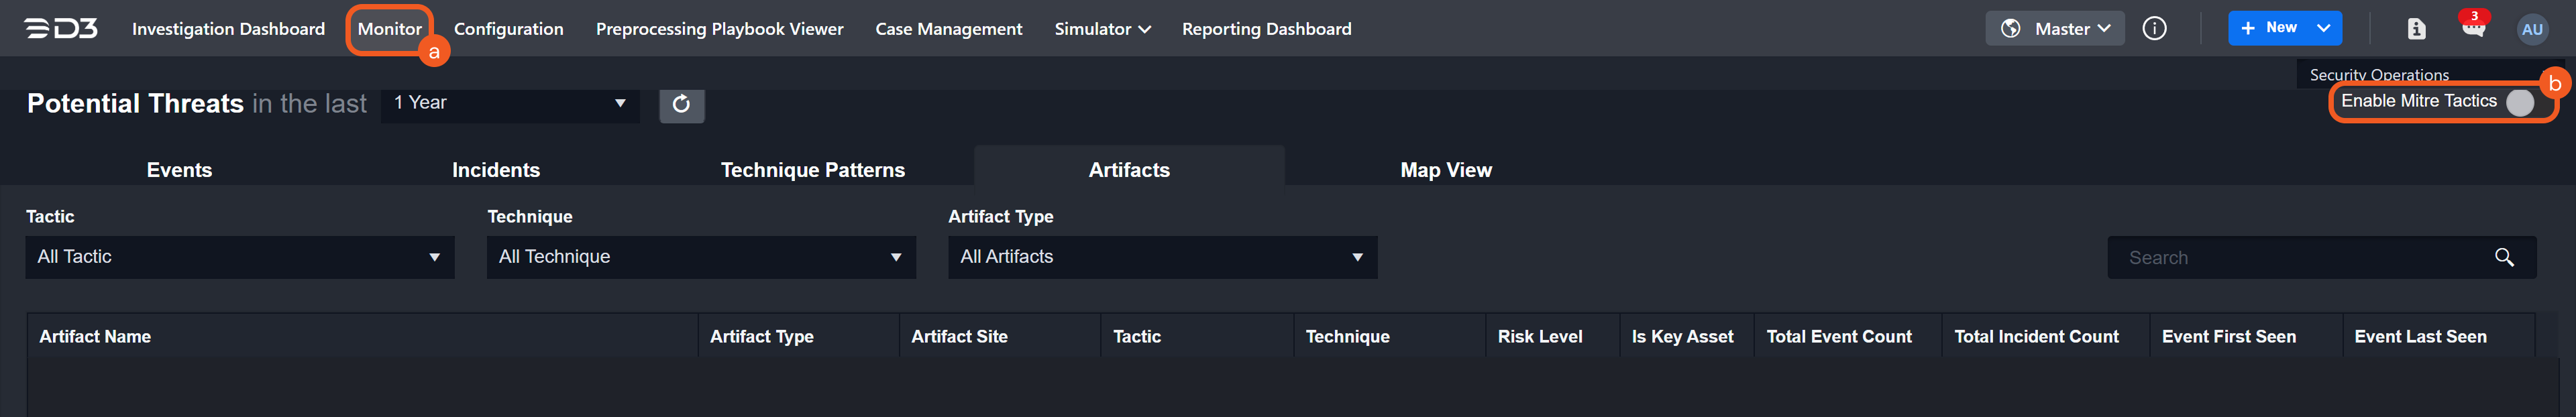The image size is (2576, 417).
Task: Open the AU user avatar
Action: pos(2531,29)
